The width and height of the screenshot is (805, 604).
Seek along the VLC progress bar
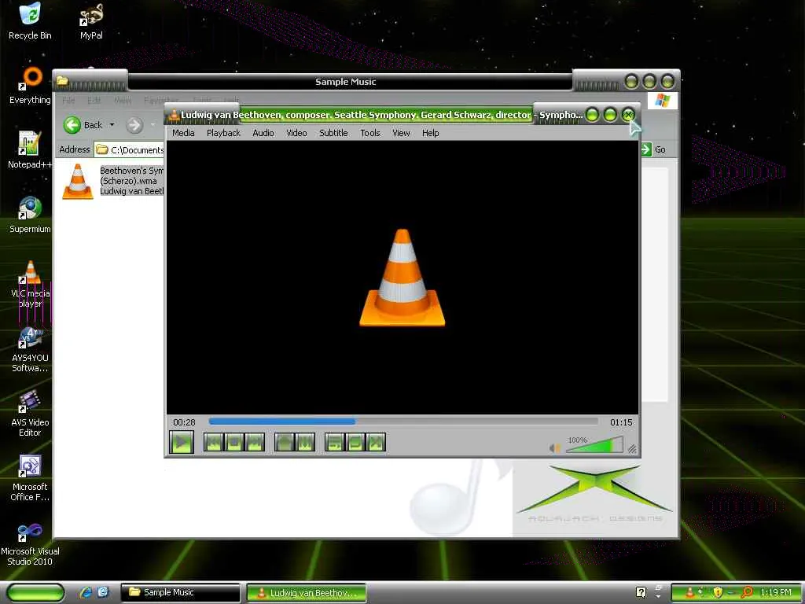(403, 422)
